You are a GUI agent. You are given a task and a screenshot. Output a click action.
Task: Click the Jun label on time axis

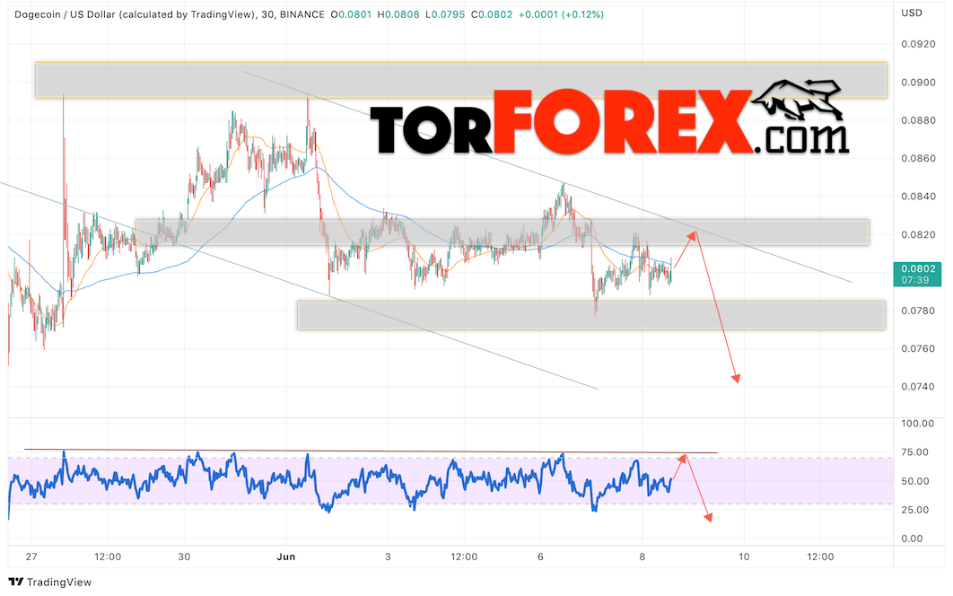click(285, 557)
